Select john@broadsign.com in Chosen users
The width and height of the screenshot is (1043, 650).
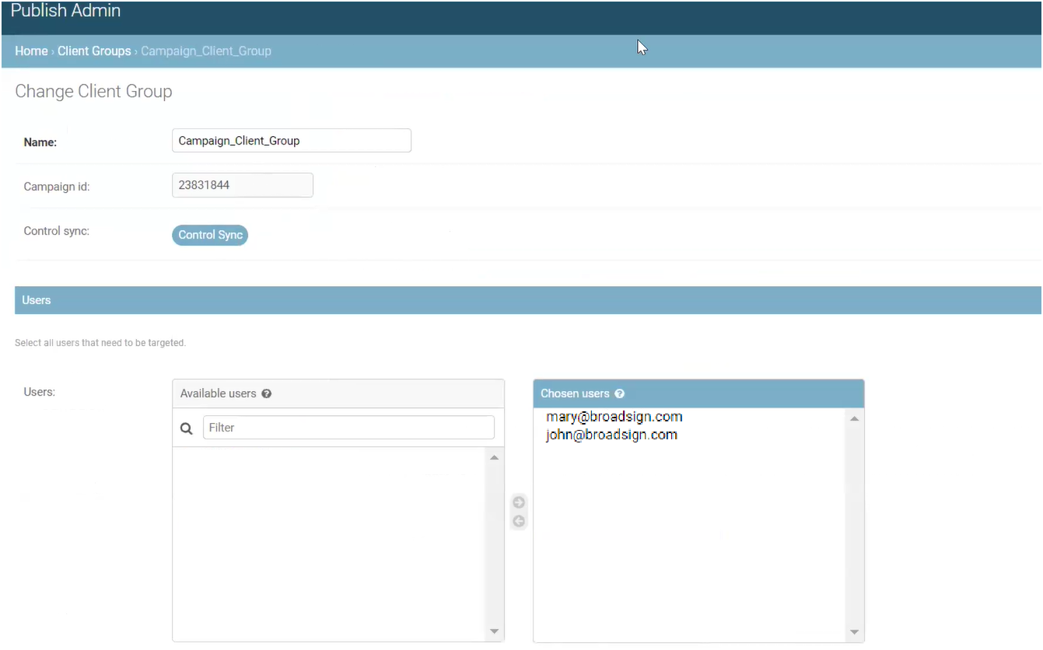pos(611,435)
